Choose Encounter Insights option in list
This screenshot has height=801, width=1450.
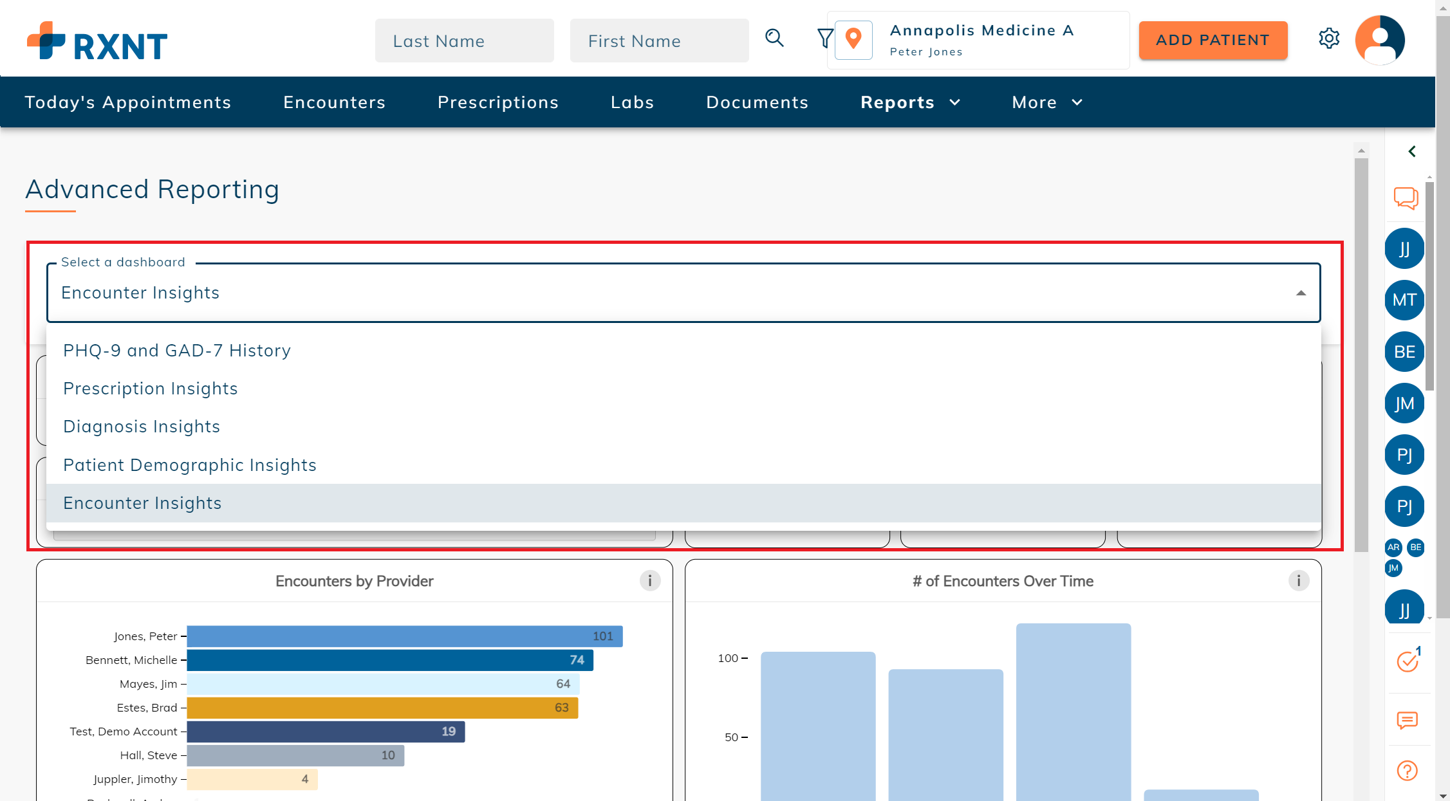(683, 503)
